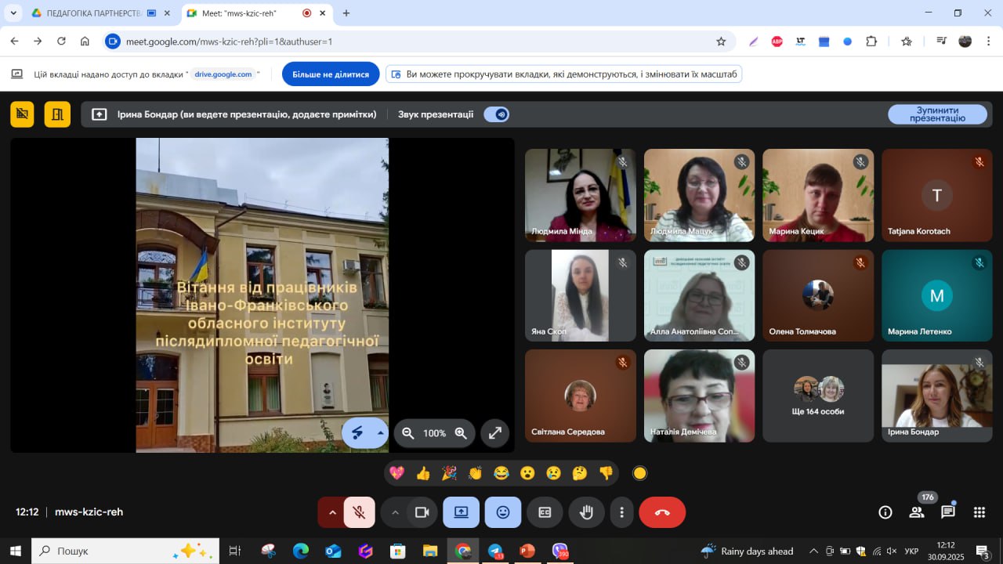Toggle the presentation audio switch
Image resolution: width=1003 pixels, height=564 pixels.
[497, 114]
